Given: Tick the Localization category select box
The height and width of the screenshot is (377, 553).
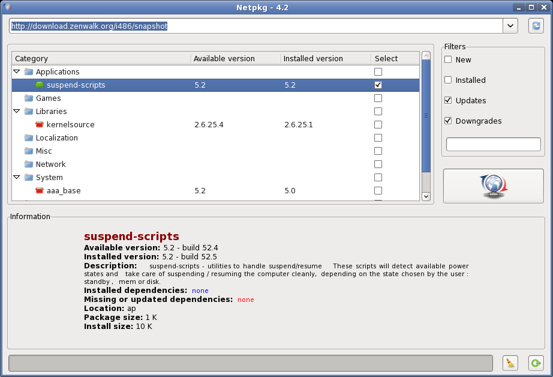Looking at the screenshot, I should [378, 137].
